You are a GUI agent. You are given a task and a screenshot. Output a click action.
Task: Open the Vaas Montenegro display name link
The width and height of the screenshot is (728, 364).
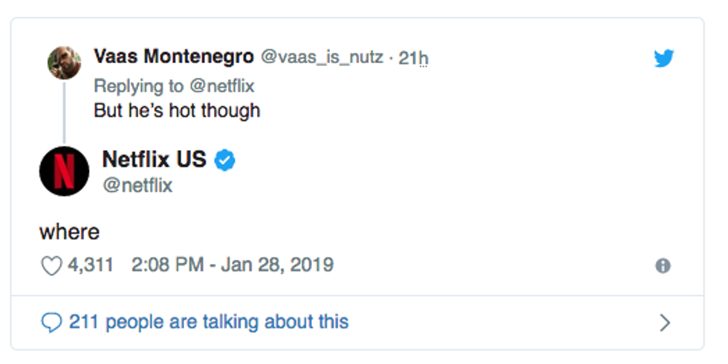[174, 57]
